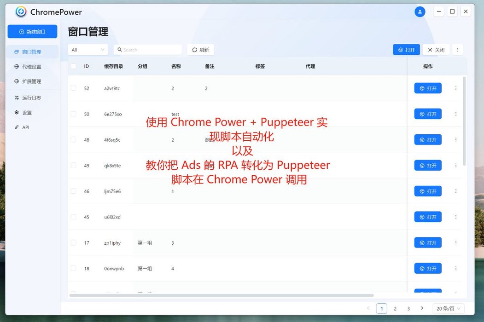Click the a2vs9tc cache directory cell

point(112,88)
